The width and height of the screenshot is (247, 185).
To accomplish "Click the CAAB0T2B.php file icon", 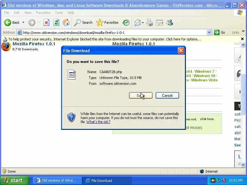I will 72,75.
